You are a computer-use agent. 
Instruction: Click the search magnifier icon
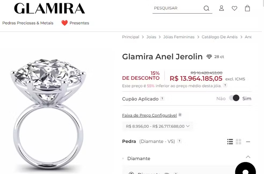[x=206, y=8]
